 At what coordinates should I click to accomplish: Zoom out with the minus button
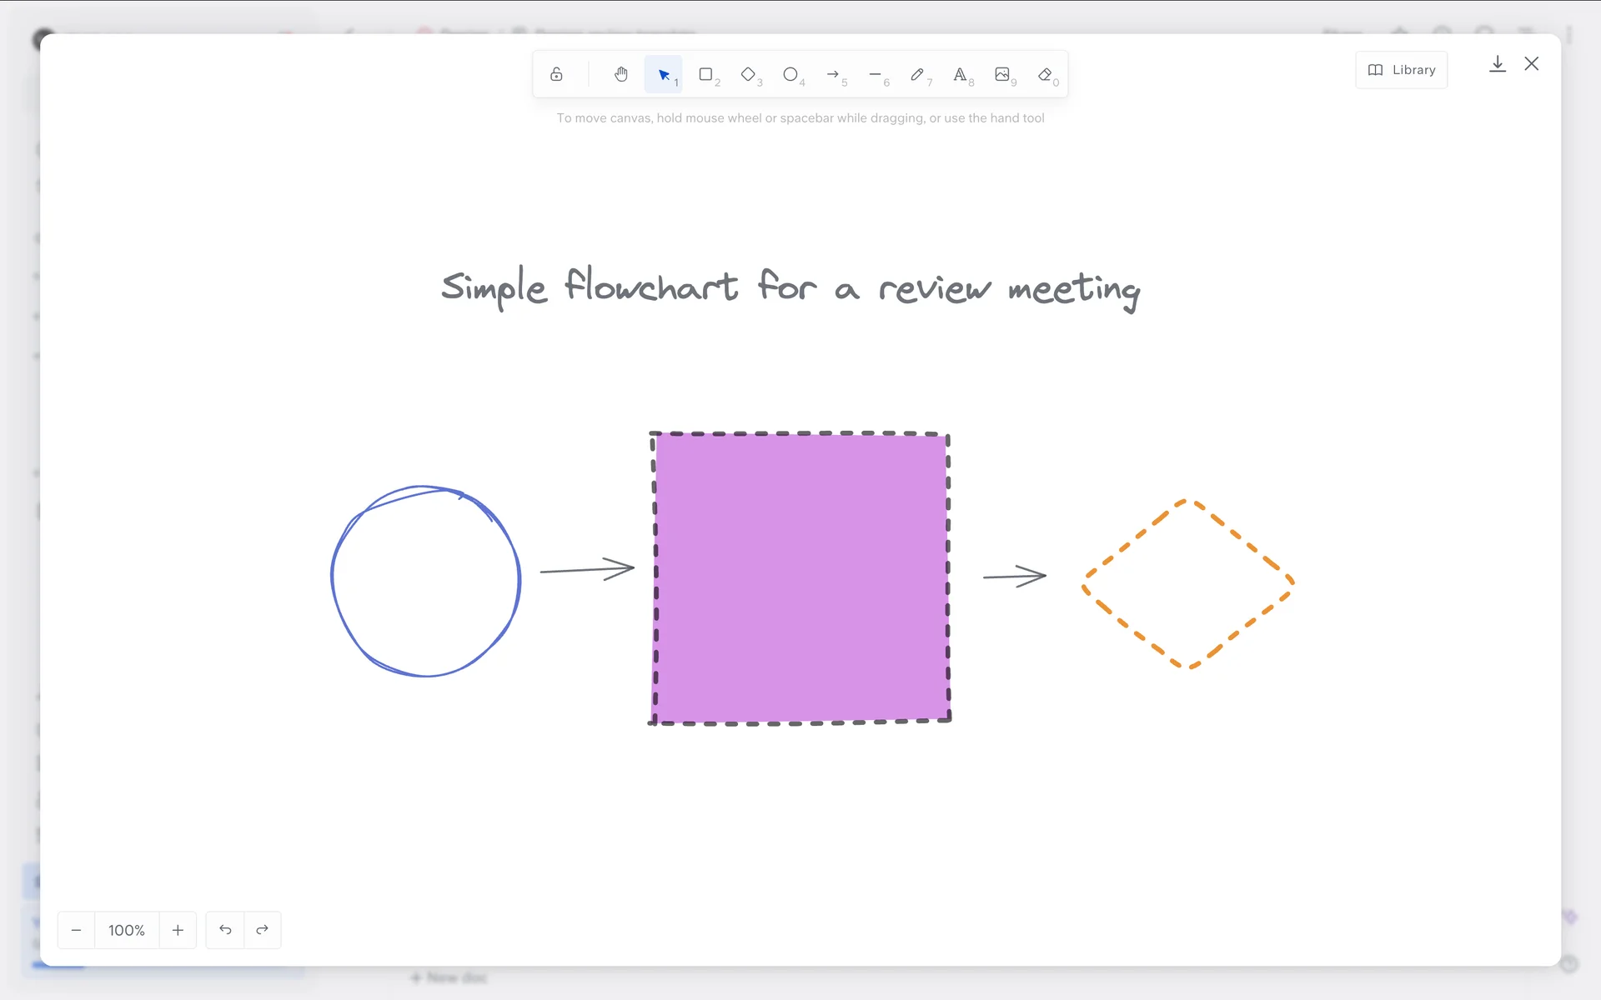77,930
